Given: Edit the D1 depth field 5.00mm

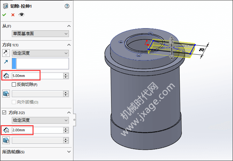Looking at the screenshot, I should pyautogui.click(x=37, y=76).
